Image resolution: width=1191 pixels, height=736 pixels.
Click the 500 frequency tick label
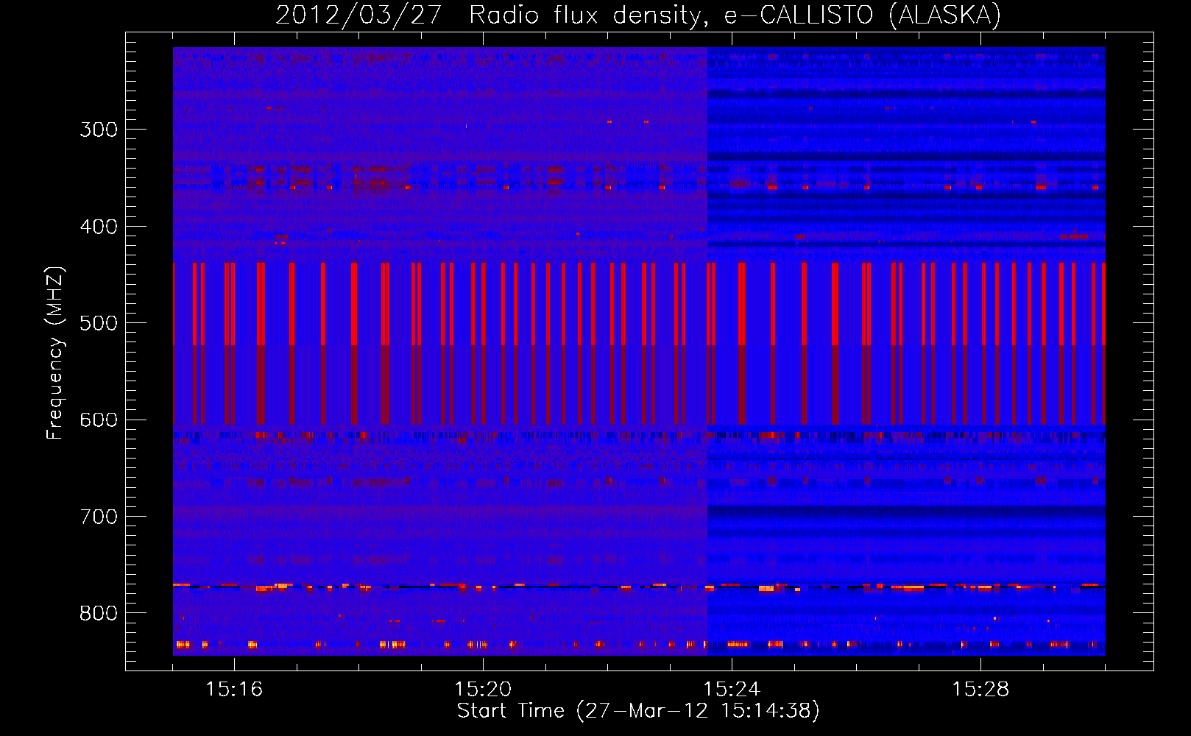click(x=99, y=323)
